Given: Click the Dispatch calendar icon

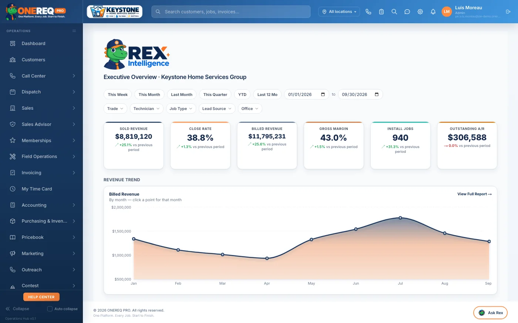Looking at the screenshot, I should pyautogui.click(x=13, y=92).
